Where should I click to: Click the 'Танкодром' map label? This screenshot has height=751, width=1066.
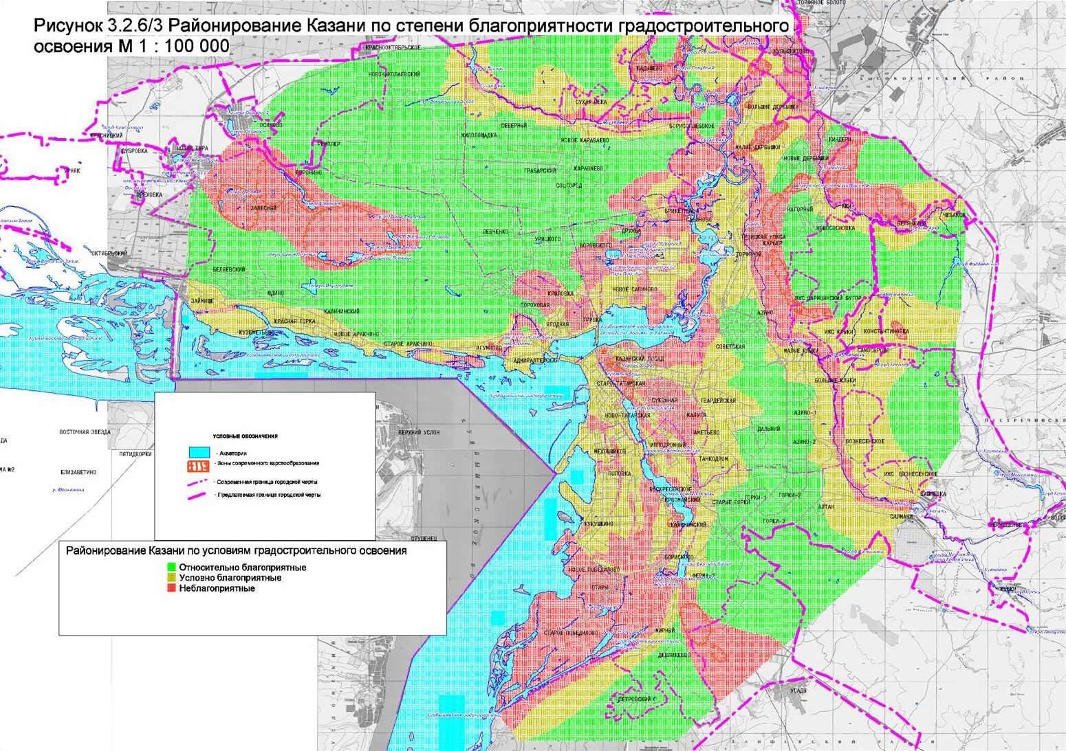point(713,458)
